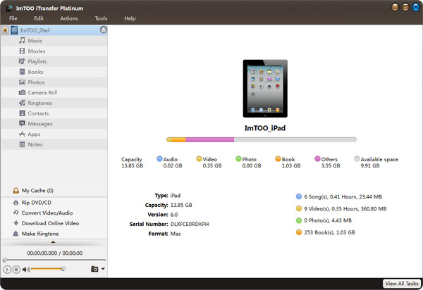
Task: Maximize the iTransfer window
Action: [x=405, y=7]
